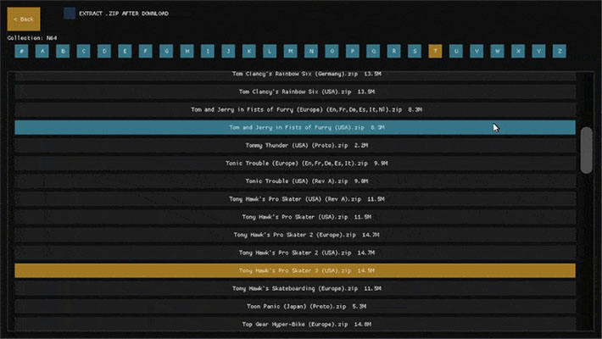Jump to letter P games

click(x=353, y=51)
